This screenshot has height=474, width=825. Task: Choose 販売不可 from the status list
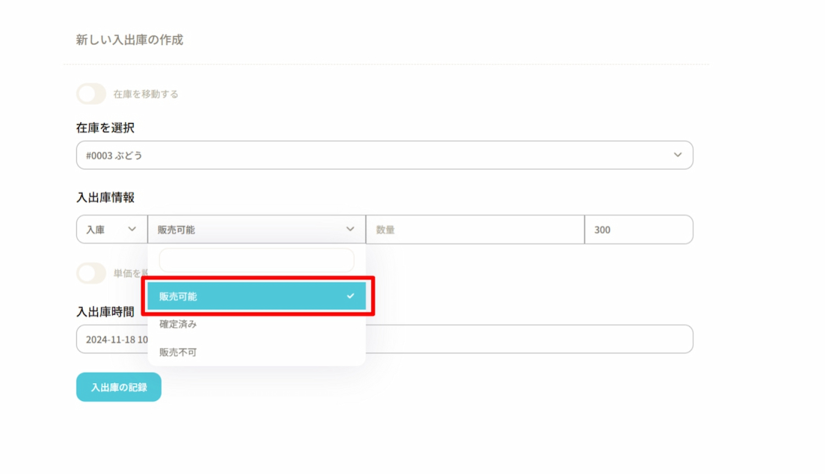[178, 352]
